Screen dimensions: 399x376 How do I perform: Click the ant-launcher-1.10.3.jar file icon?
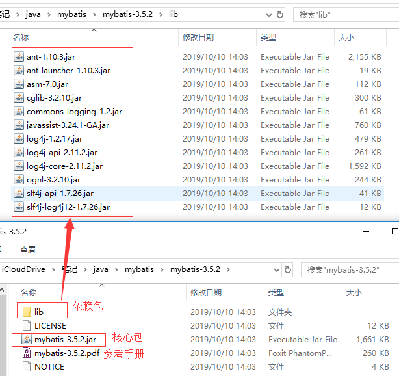click(19, 70)
